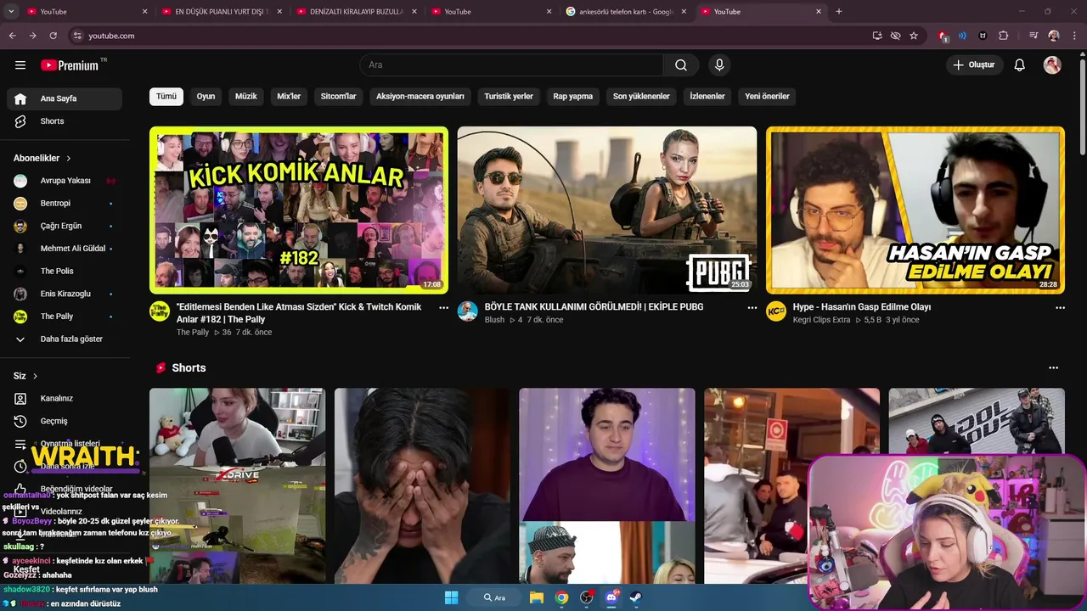Open options for Hasan'ın Gasp Edilme video
This screenshot has height=611, width=1087.
(x=1060, y=308)
